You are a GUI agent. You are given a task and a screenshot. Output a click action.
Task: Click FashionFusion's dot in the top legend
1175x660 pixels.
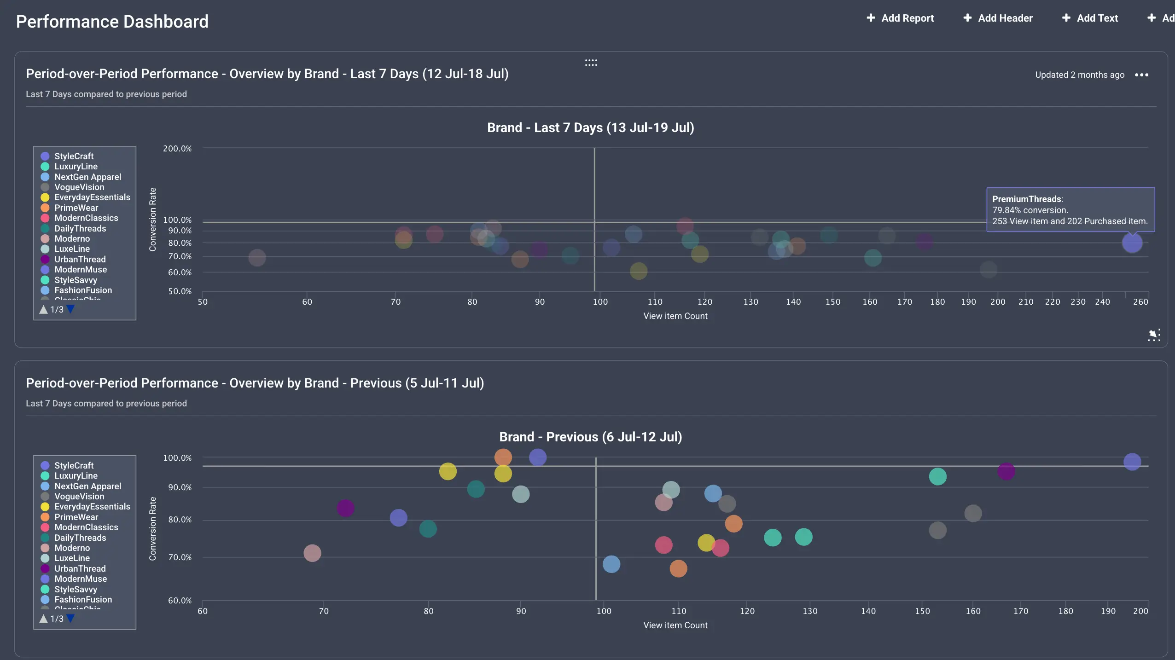[44, 290]
